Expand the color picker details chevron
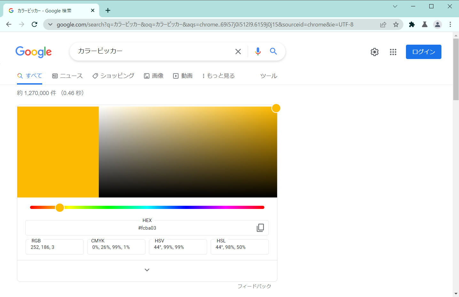 147,270
